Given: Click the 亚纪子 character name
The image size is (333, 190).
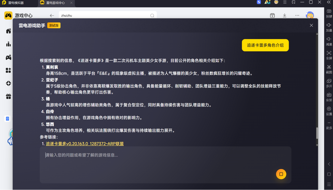Looking at the screenshot, I should click(52, 80).
